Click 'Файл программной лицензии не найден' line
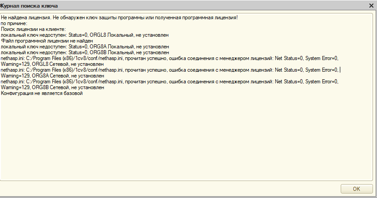Image resolution: width=377 pixels, height=198 pixels. click(47, 41)
